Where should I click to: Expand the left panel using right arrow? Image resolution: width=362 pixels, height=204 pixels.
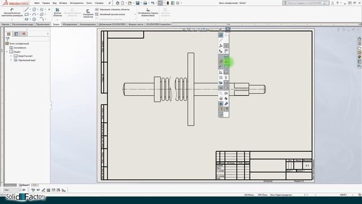click(48, 34)
